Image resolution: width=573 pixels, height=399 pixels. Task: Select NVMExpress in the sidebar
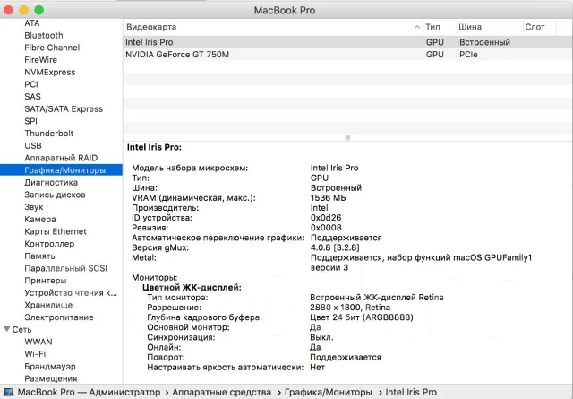(50, 72)
